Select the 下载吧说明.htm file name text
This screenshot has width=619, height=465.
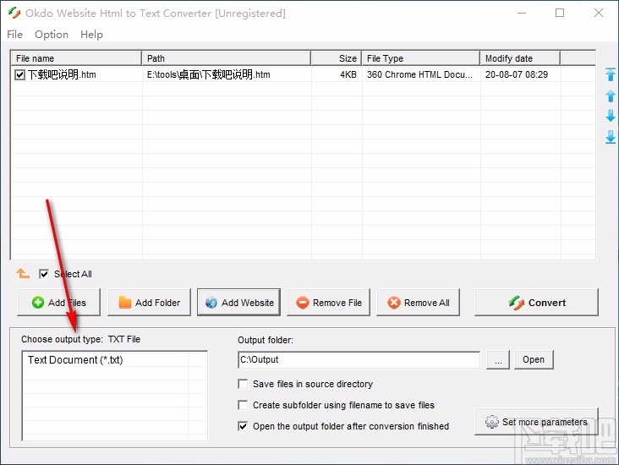pyautogui.click(x=62, y=74)
